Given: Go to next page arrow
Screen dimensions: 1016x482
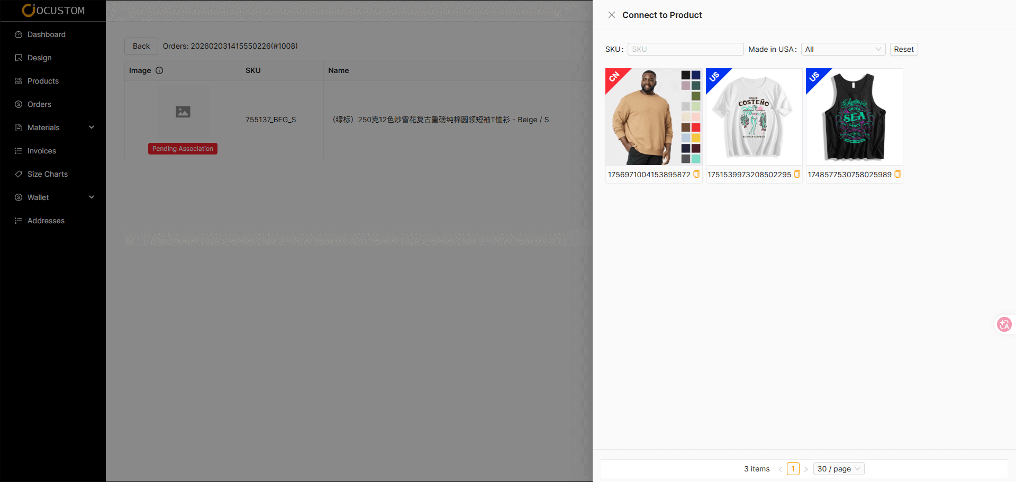Looking at the screenshot, I should point(806,469).
